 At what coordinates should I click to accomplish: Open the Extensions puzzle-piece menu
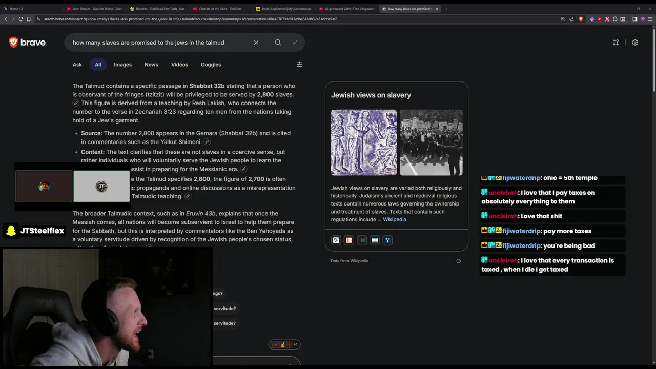615,19
